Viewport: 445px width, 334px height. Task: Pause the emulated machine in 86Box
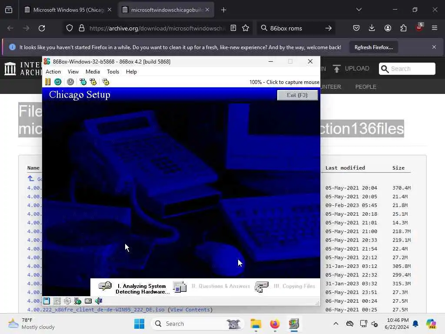[48, 82]
